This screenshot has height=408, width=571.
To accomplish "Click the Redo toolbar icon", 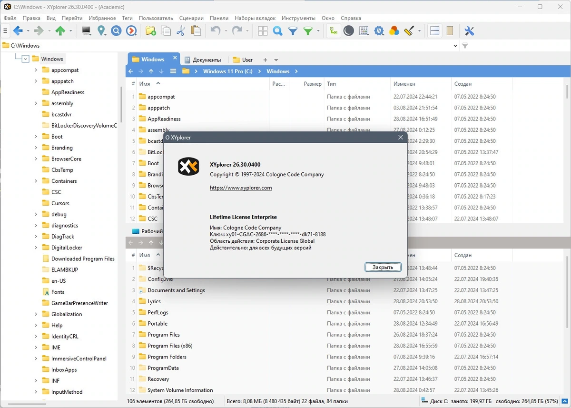I will coord(236,31).
